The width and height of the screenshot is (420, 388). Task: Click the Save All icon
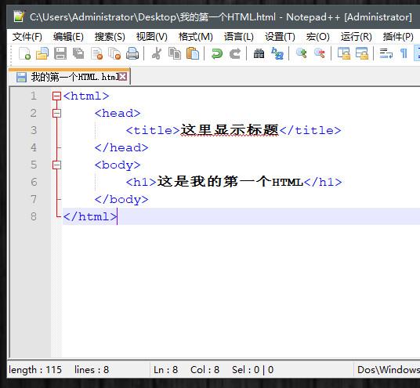click(78, 53)
